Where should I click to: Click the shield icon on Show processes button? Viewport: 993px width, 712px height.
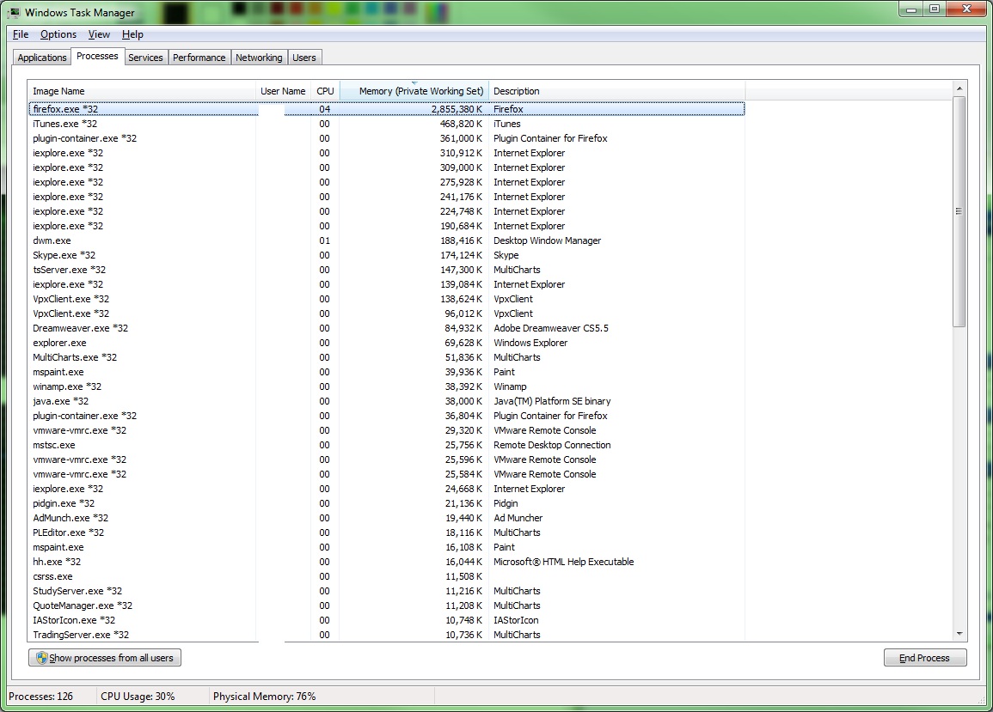point(42,658)
